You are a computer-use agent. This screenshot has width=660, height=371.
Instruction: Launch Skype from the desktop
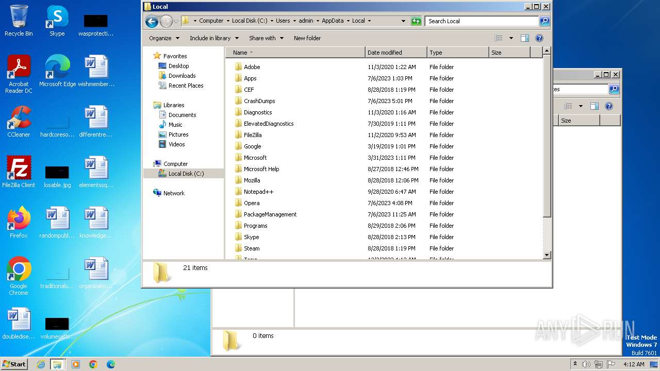57,21
